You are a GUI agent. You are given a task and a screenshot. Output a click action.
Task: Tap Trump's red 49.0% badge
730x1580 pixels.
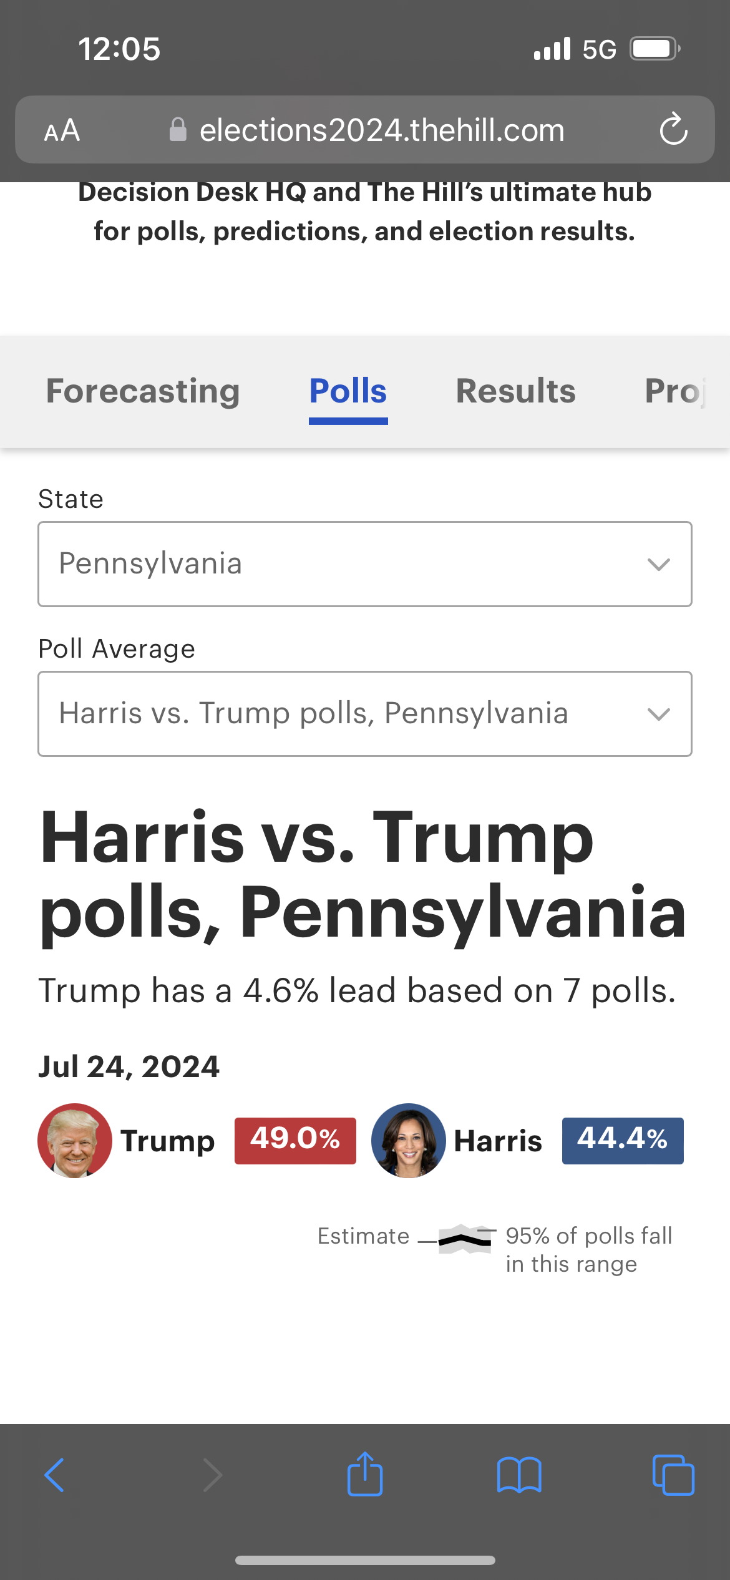[x=295, y=1141]
